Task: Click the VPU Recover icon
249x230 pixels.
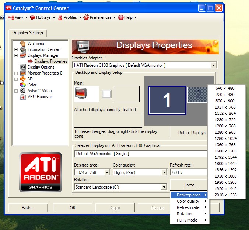Action: click(23, 97)
